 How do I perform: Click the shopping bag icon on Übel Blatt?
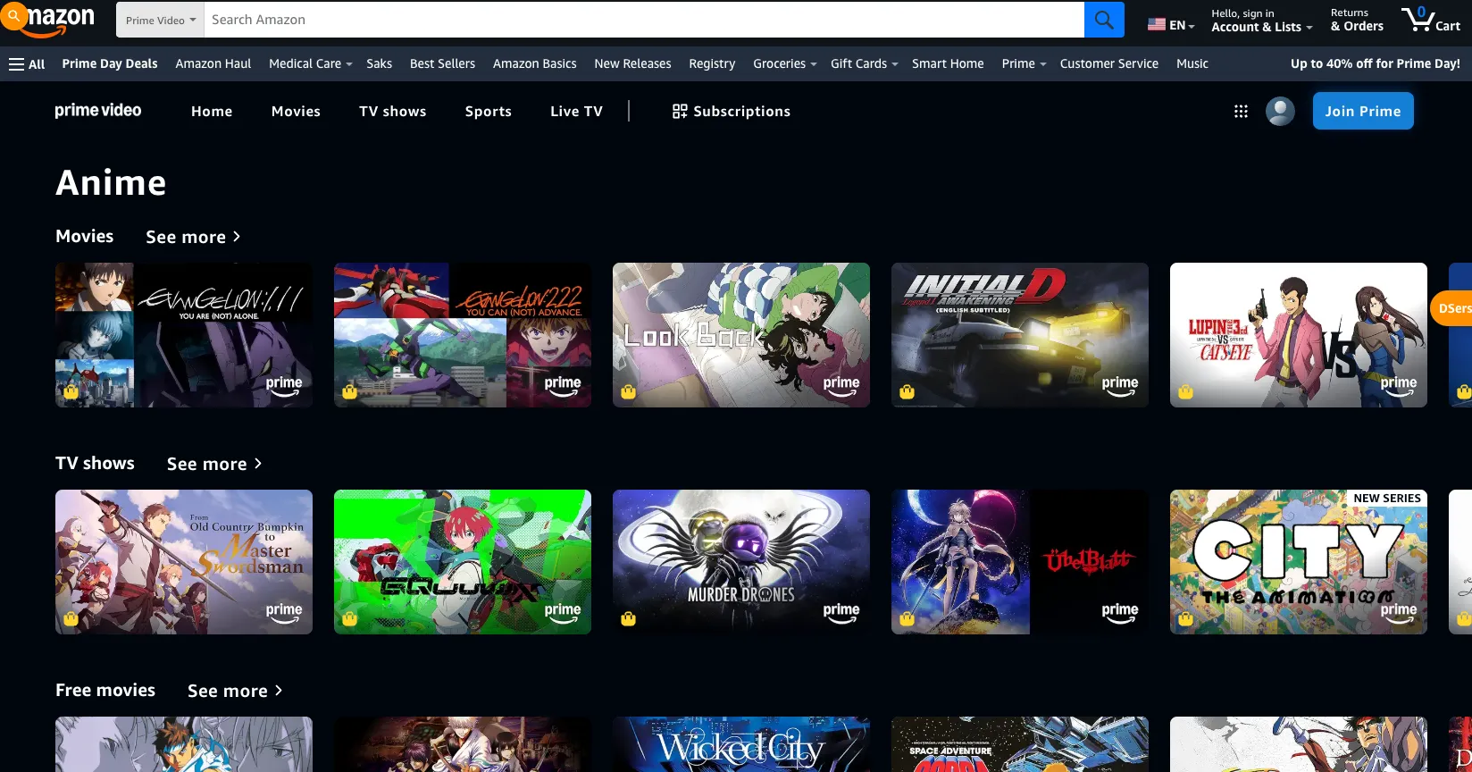pos(907,618)
